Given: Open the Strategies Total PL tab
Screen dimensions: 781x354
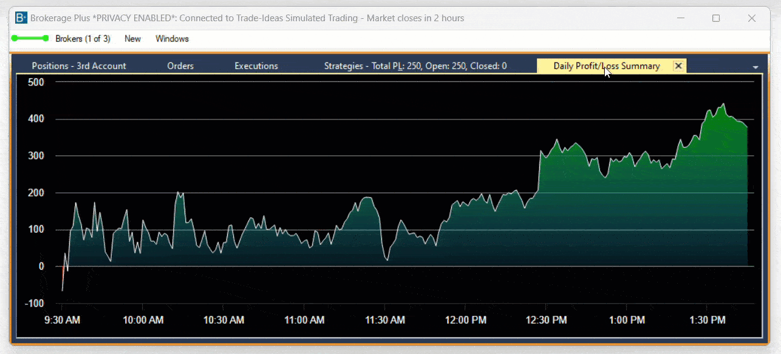Looking at the screenshot, I should 415,66.
